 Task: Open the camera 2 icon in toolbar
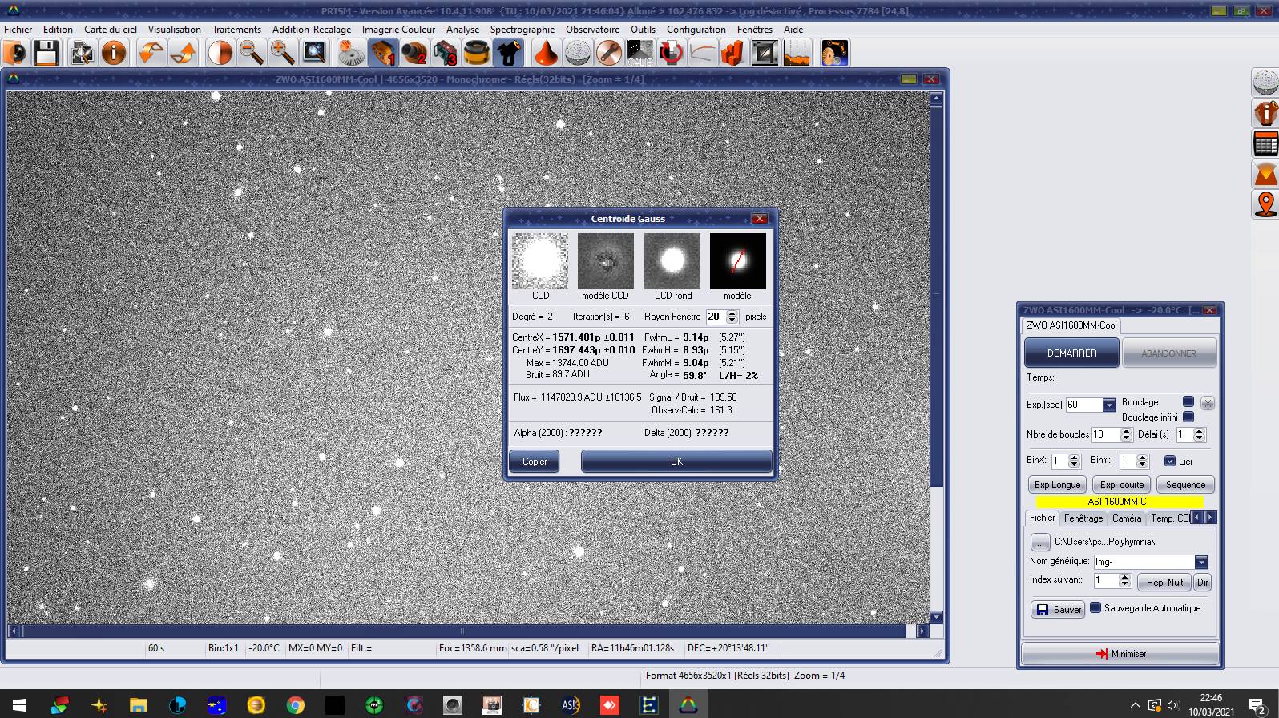[x=414, y=53]
